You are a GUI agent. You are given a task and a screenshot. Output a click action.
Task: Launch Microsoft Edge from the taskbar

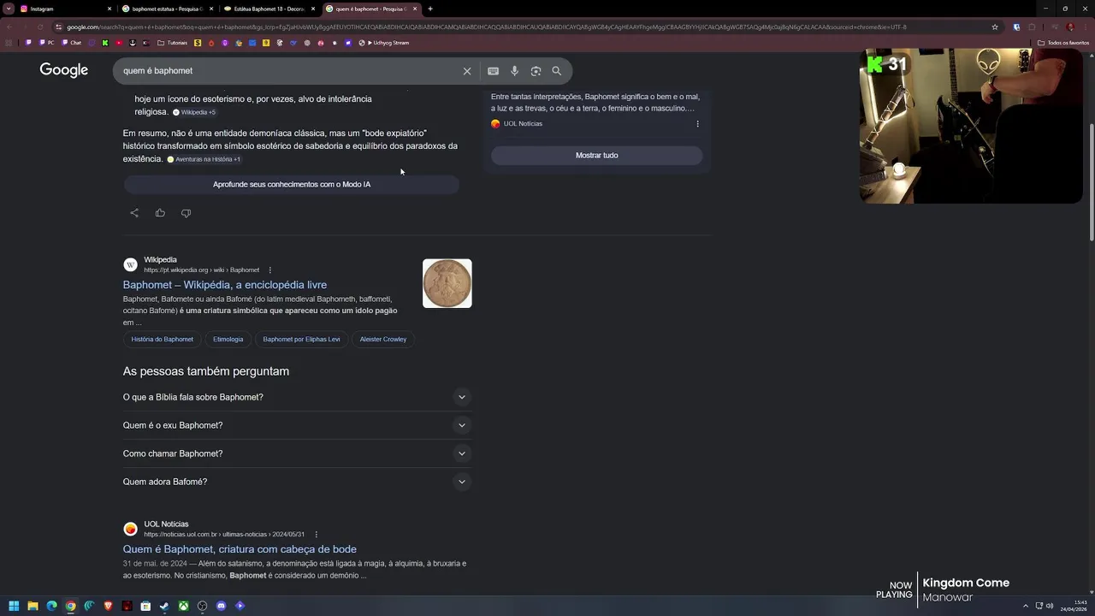[x=51, y=606]
